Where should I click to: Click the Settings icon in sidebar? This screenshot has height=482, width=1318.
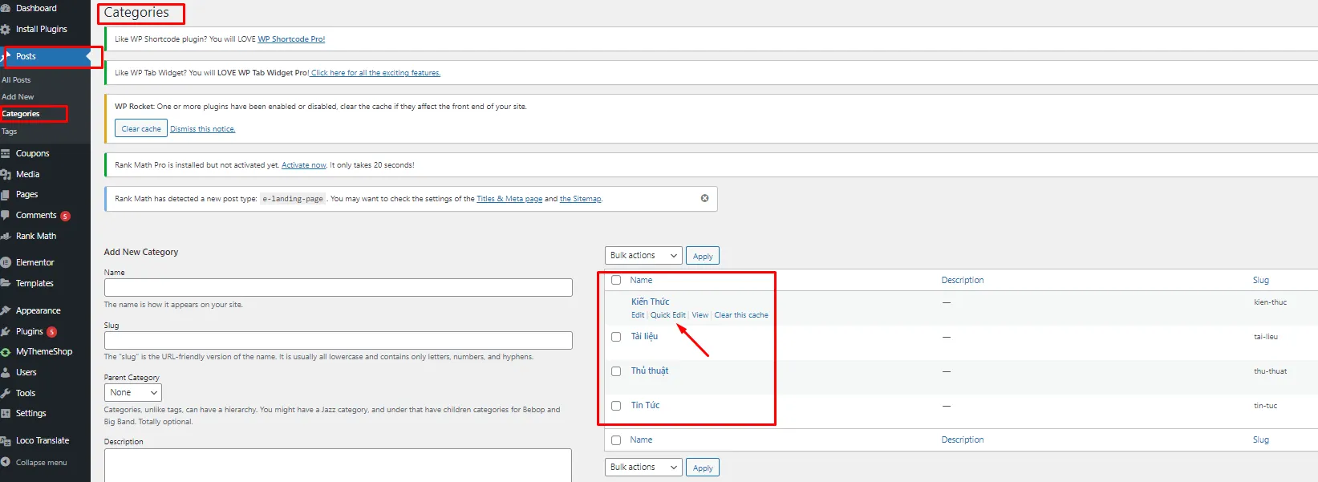pos(5,413)
